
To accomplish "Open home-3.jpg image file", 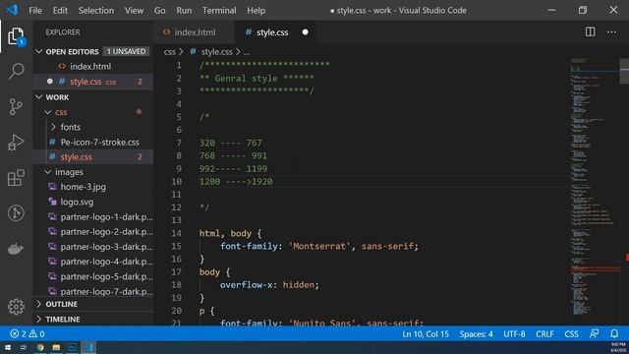I will 83,187.
